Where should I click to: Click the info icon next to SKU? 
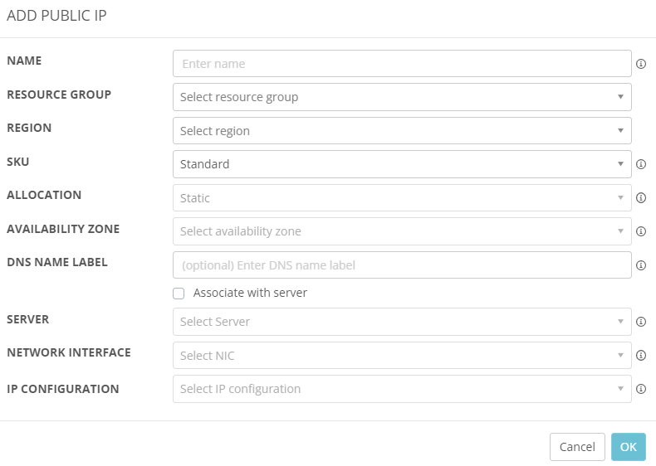click(x=641, y=164)
